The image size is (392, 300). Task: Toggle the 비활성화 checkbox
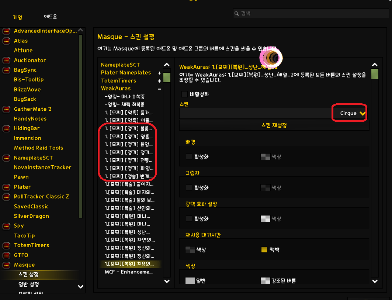coord(184,94)
